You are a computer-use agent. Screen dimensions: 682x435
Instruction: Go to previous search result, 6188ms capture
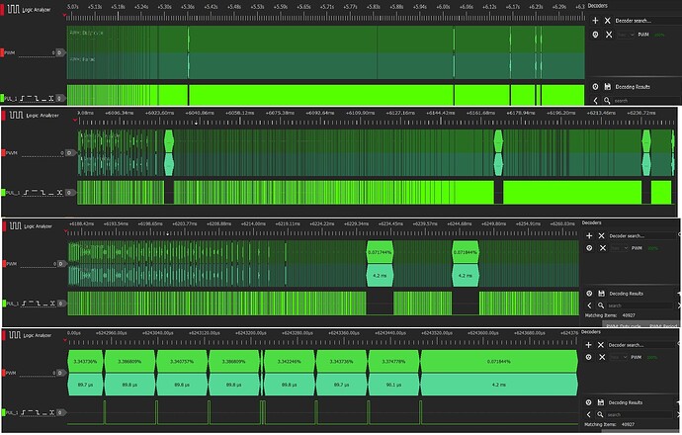point(589,305)
